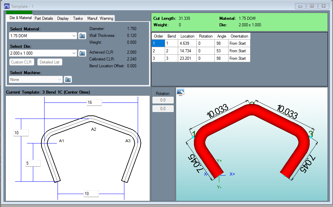Click the A2 angle label in template

click(x=94, y=129)
